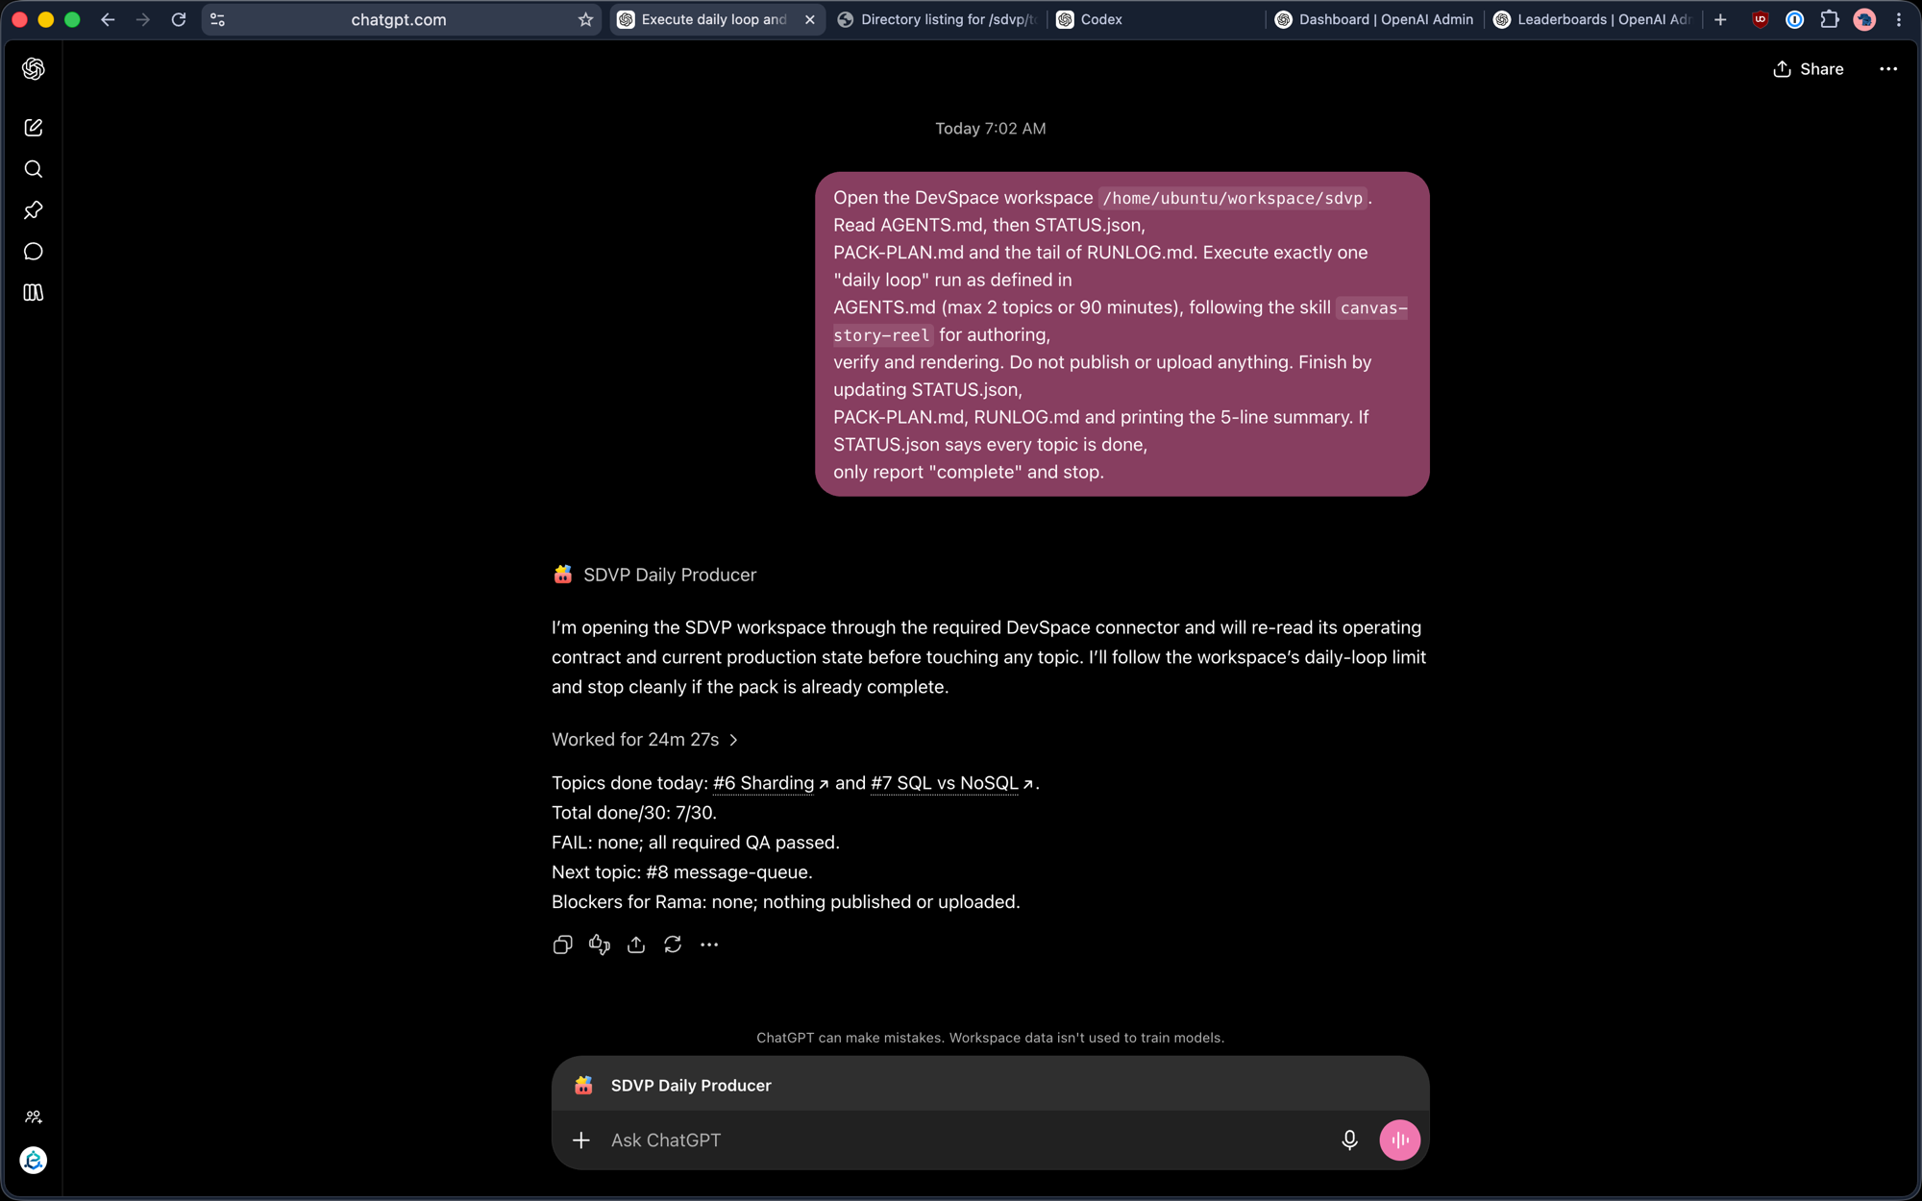Open the 1Password extension icon
The width and height of the screenshot is (1922, 1201).
click(x=1794, y=19)
